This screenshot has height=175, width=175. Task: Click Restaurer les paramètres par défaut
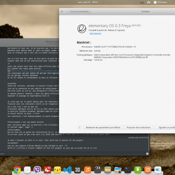pyautogui.click(x=103, y=127)
